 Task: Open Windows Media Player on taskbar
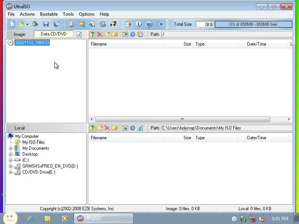click(x=64, y=218)
